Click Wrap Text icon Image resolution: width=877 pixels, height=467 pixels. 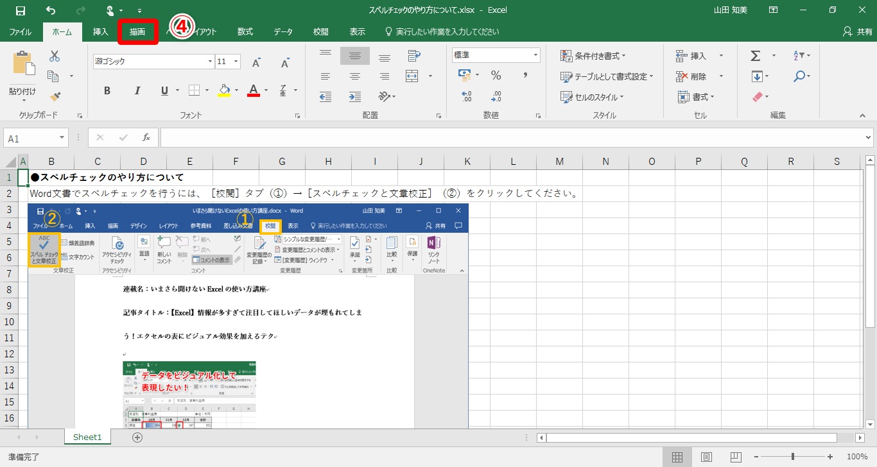point(413,56)
